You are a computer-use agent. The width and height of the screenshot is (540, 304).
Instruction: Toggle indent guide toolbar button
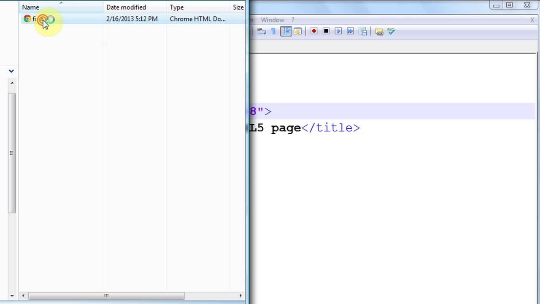[286, 31]
